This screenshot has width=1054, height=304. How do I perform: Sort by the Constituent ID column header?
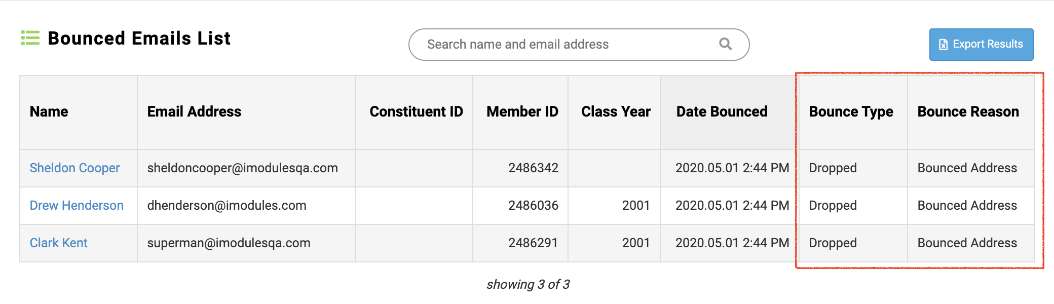tap(416, 111)
